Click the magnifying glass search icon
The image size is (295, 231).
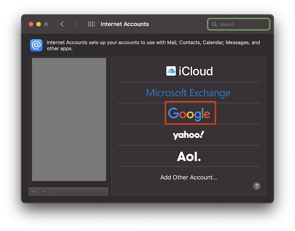[x=214, y=24]
